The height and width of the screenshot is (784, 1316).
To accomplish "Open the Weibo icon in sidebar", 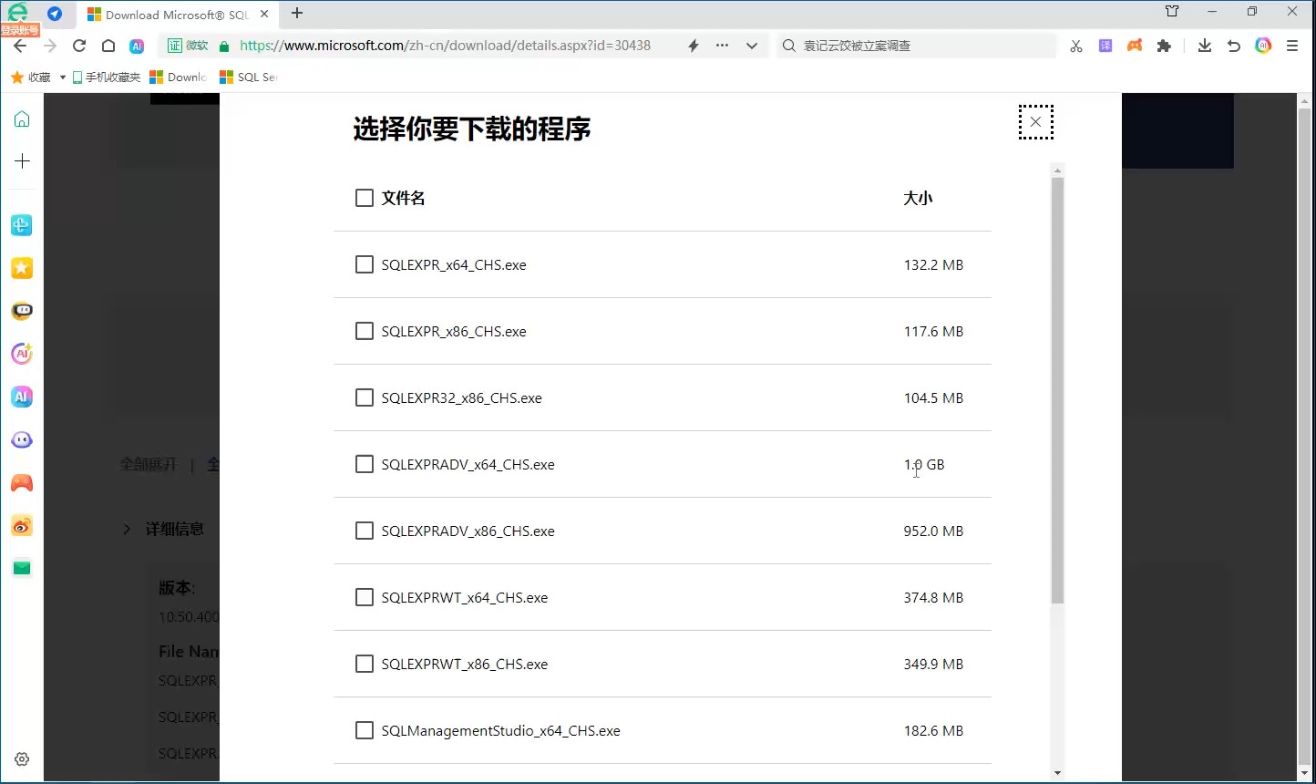I will pos(21,526).
